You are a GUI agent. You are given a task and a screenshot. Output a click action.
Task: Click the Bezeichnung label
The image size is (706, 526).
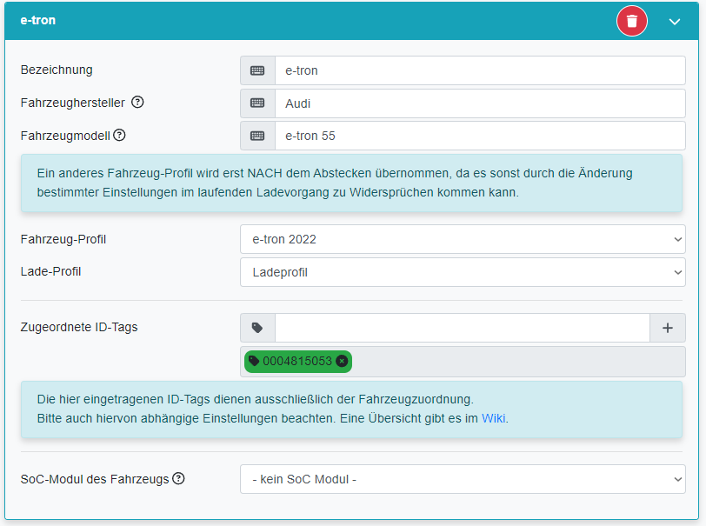click(x=57, y=70)
